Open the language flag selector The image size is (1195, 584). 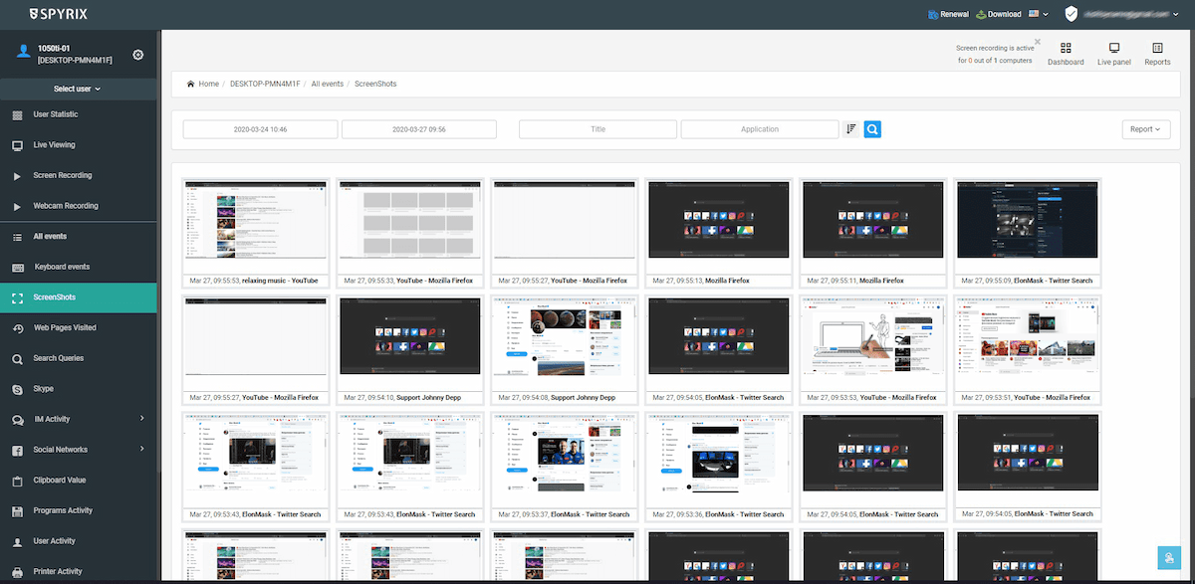tap(1039, 15)
